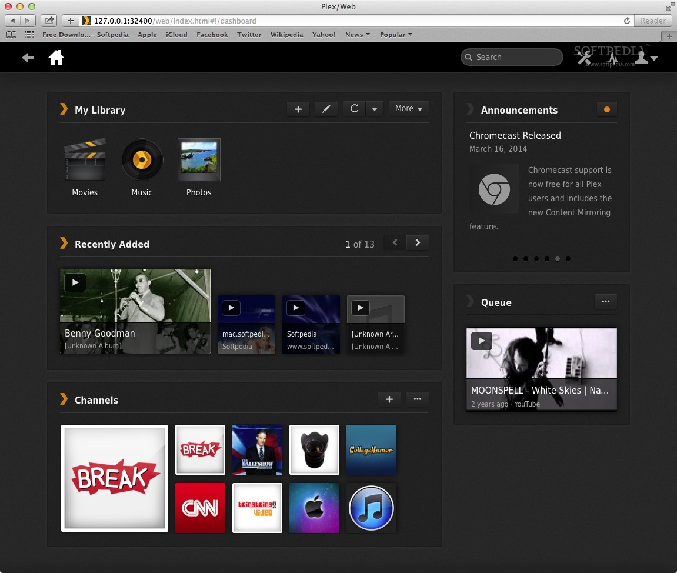This screenshot has height=573, width=677.
Task: Select the fourth announcement page dot
Action: tap(546, 259)
